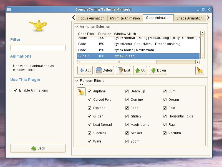This screenshot has height=167, width=222.
Task: Collapse the Animation Selection section
Action: pyautogui.click(x=77, y=27)
